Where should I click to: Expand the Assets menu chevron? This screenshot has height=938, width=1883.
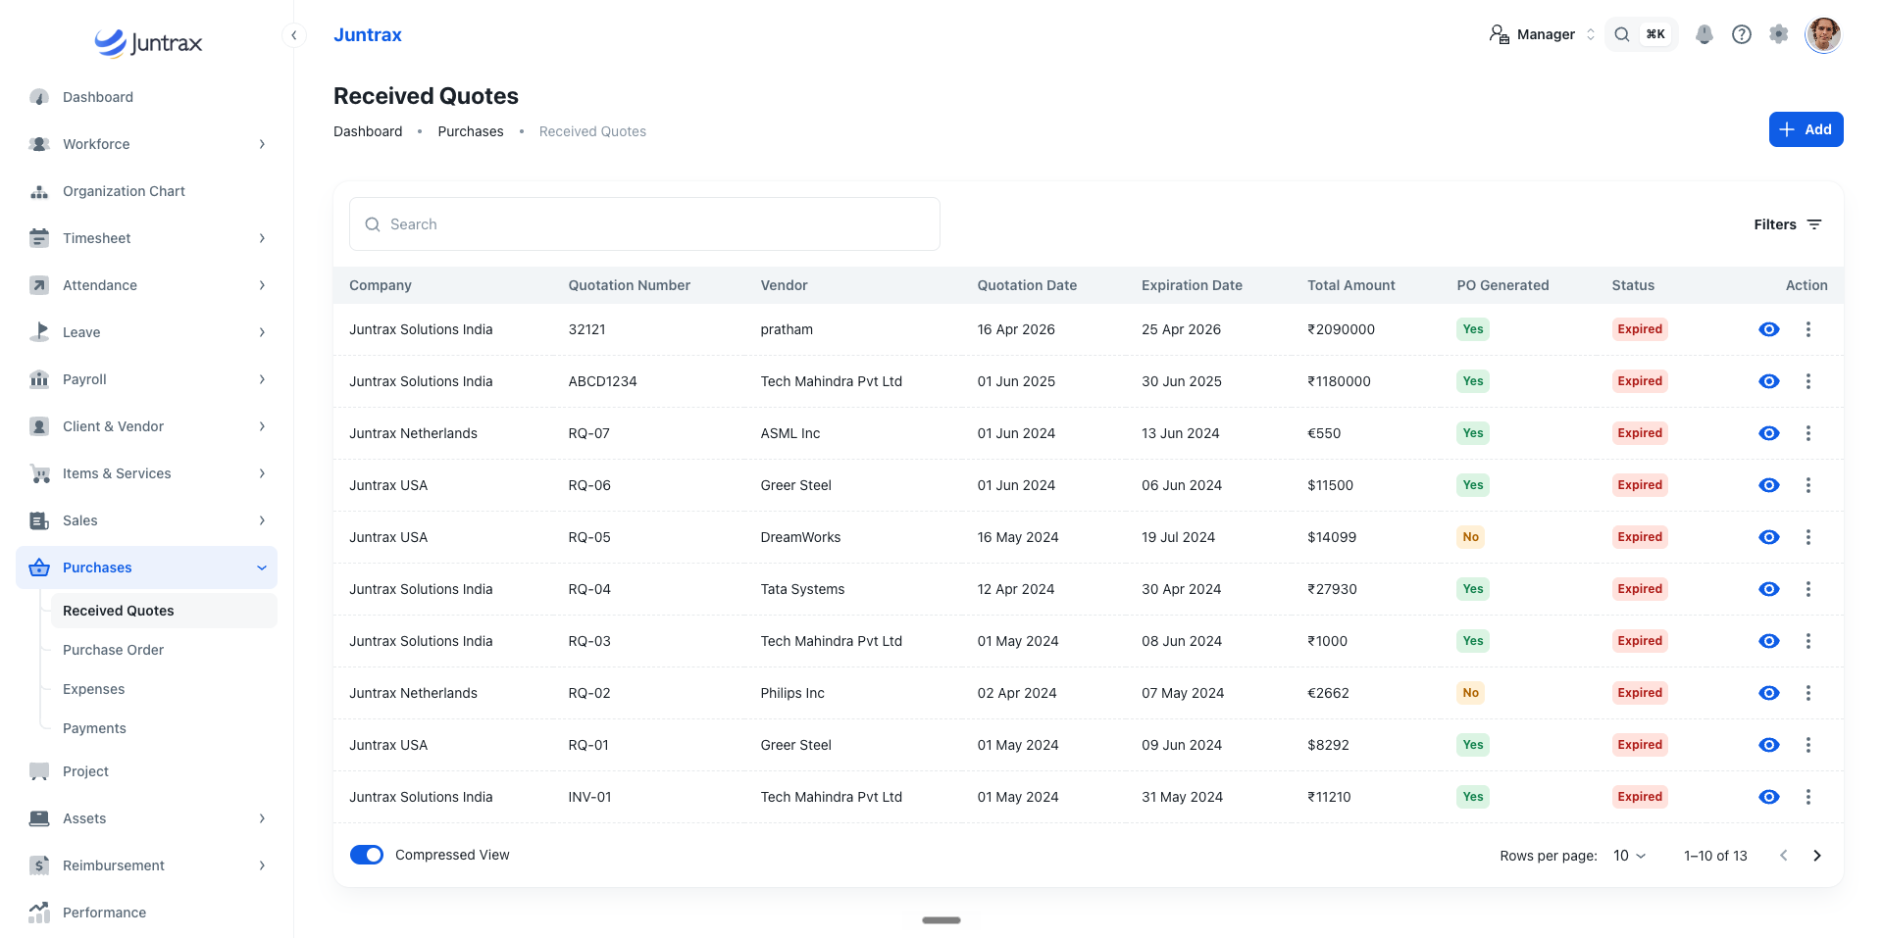[x=262, y=818]
